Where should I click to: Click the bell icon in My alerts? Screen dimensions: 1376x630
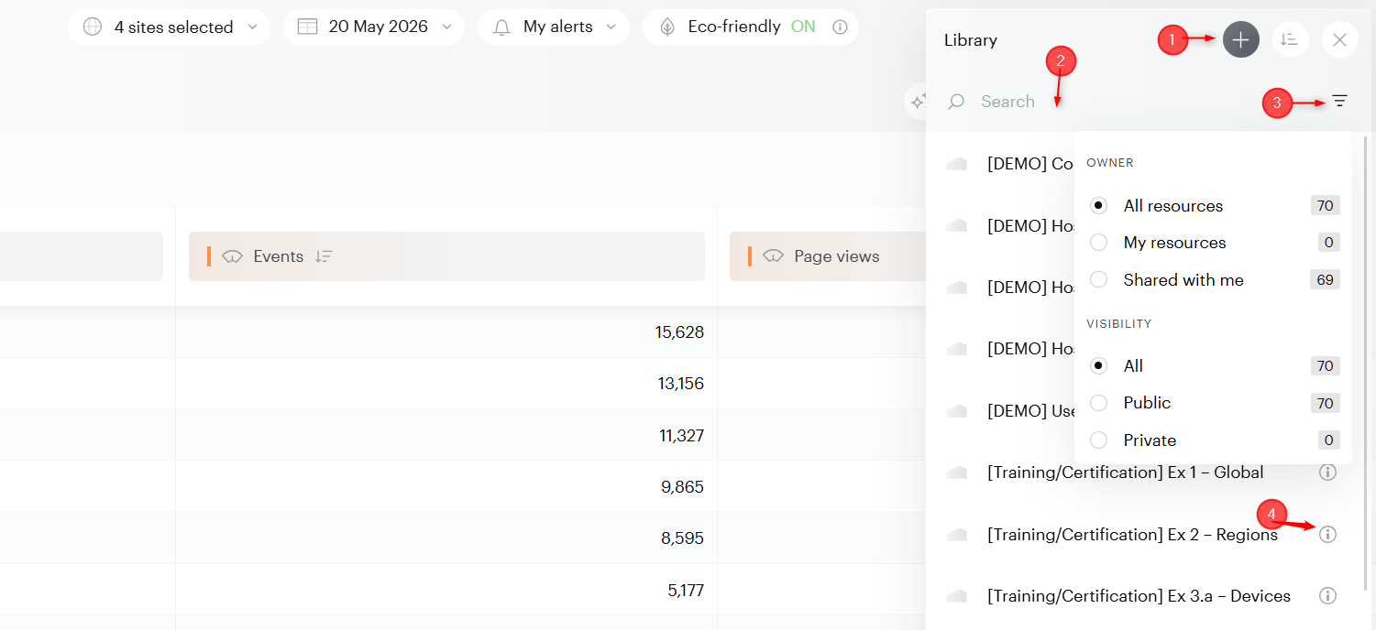pyautogui.click(x=501, y=27)
